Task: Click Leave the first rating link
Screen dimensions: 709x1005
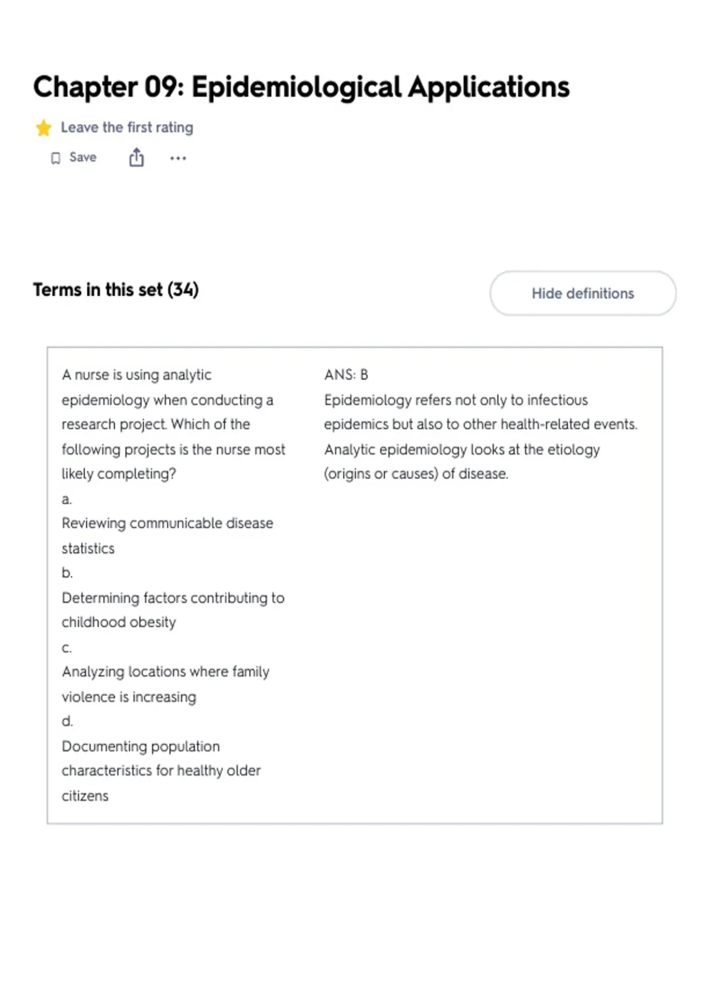Action: pyautogui.click(x=127, y=127)
